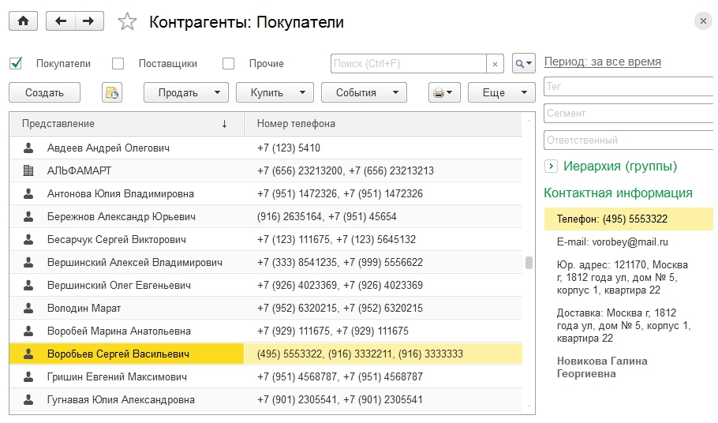Screen dimensions: 718x423
Task: Uncheck the Покупатели checkbox
Action: click(17, 63)
